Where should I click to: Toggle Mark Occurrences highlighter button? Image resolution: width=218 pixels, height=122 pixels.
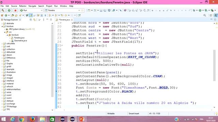coord(31,15)
